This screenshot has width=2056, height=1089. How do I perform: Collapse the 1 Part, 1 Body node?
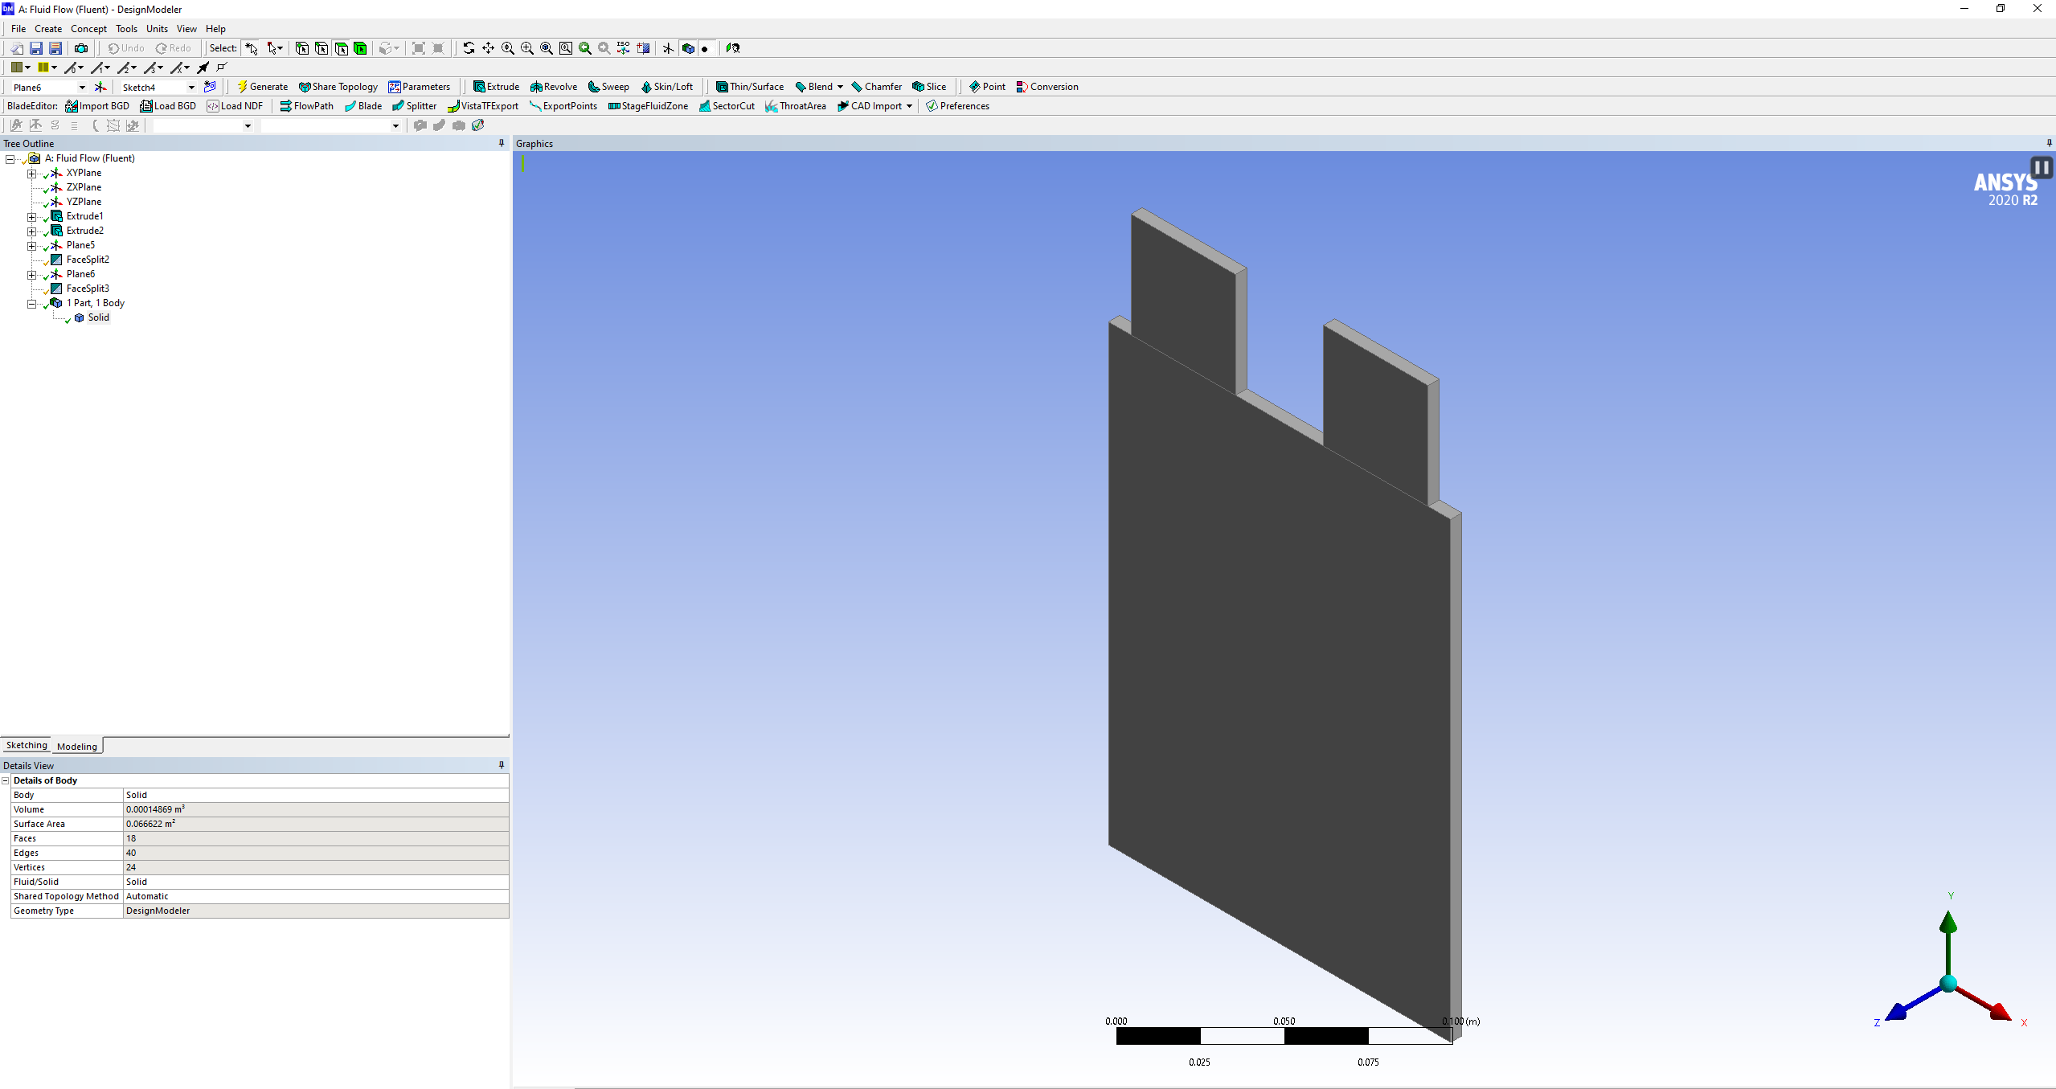coord(31,303)
